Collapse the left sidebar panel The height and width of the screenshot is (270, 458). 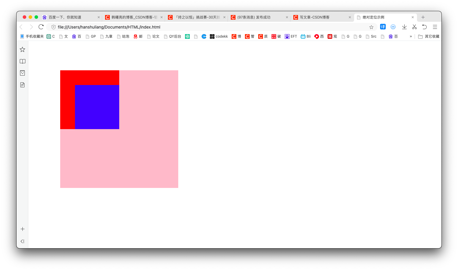[x=22, y=241]
